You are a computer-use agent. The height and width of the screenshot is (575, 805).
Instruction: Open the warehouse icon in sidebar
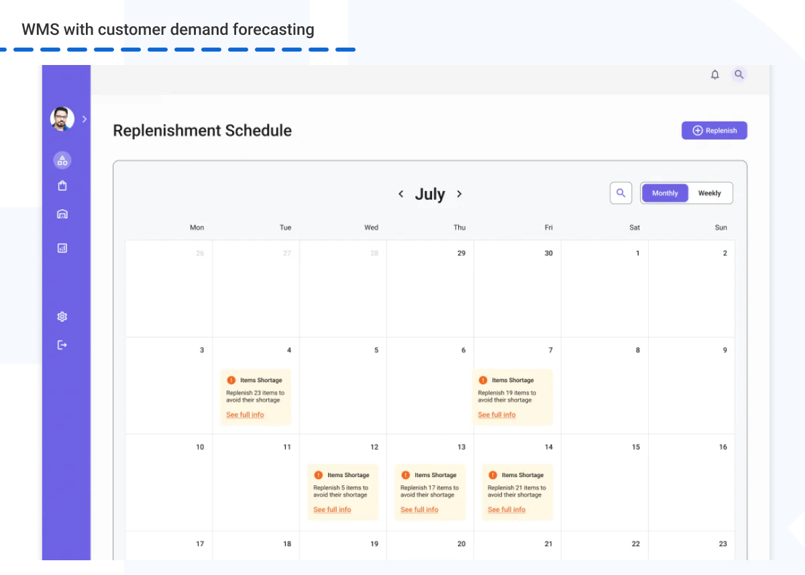pyautogui.click(x=62, y=214)
